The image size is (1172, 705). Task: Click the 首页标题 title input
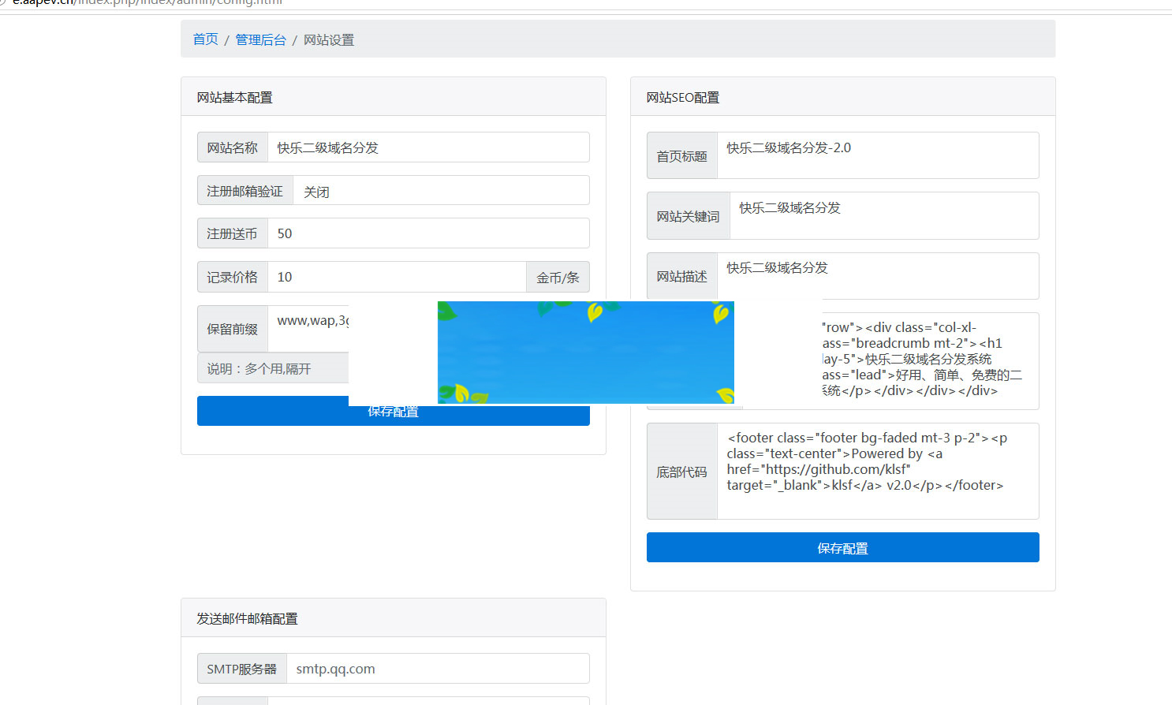878,155
